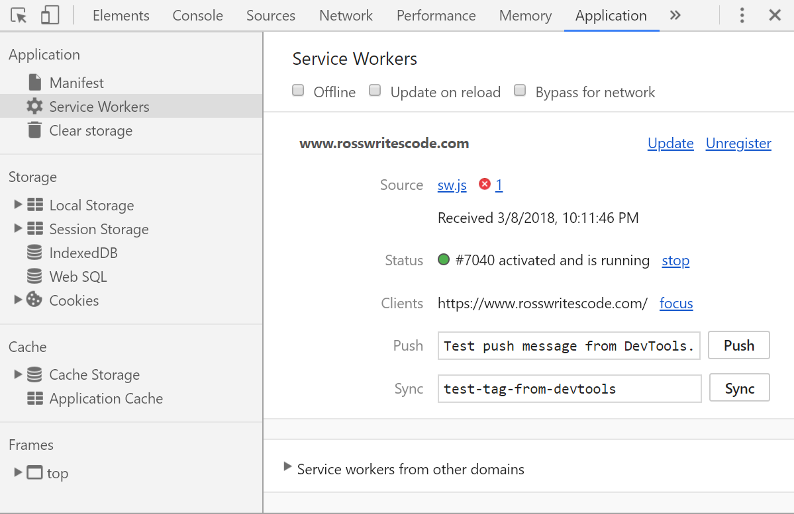The image size is (794, 514).
Task: Open the Console tab
Action: (197, 15)
